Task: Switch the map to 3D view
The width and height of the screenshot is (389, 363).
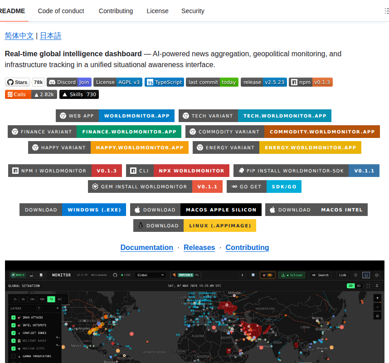Action: 359,286
